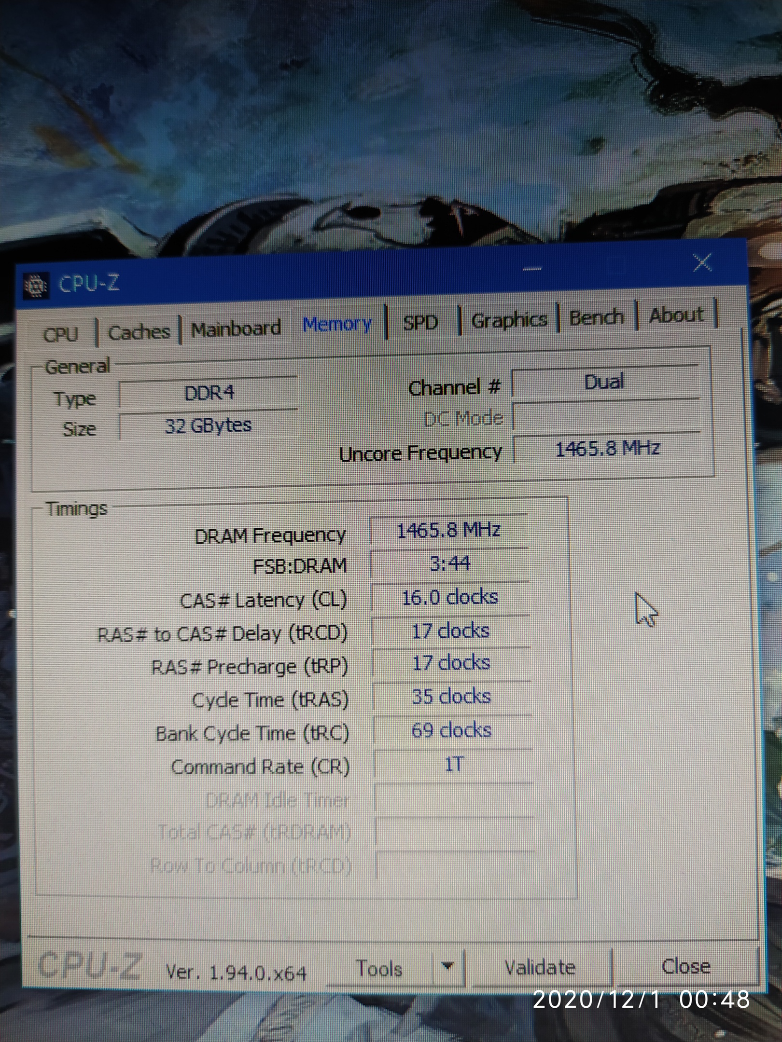Click the Size label in General

click(x=80, y=429)
